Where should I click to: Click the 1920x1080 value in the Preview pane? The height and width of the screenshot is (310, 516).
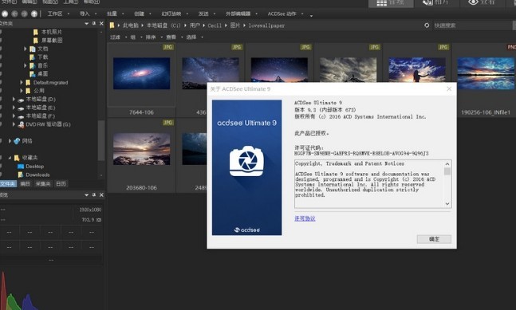coord(90,210)
